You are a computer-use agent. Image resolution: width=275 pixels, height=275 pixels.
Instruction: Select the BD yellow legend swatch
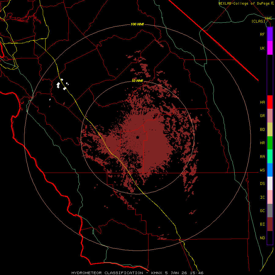coord(270,130)
